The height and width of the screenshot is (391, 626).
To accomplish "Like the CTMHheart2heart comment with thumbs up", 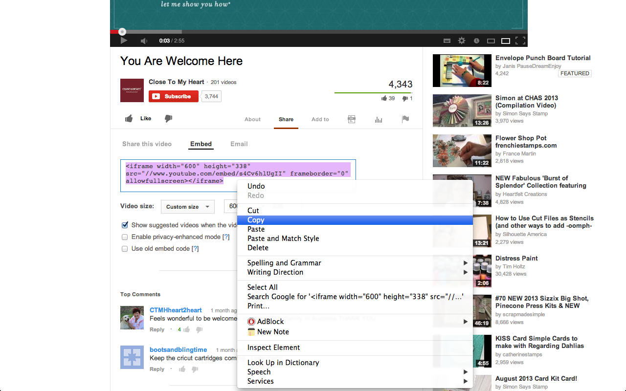I will click(x=187, y=329).
